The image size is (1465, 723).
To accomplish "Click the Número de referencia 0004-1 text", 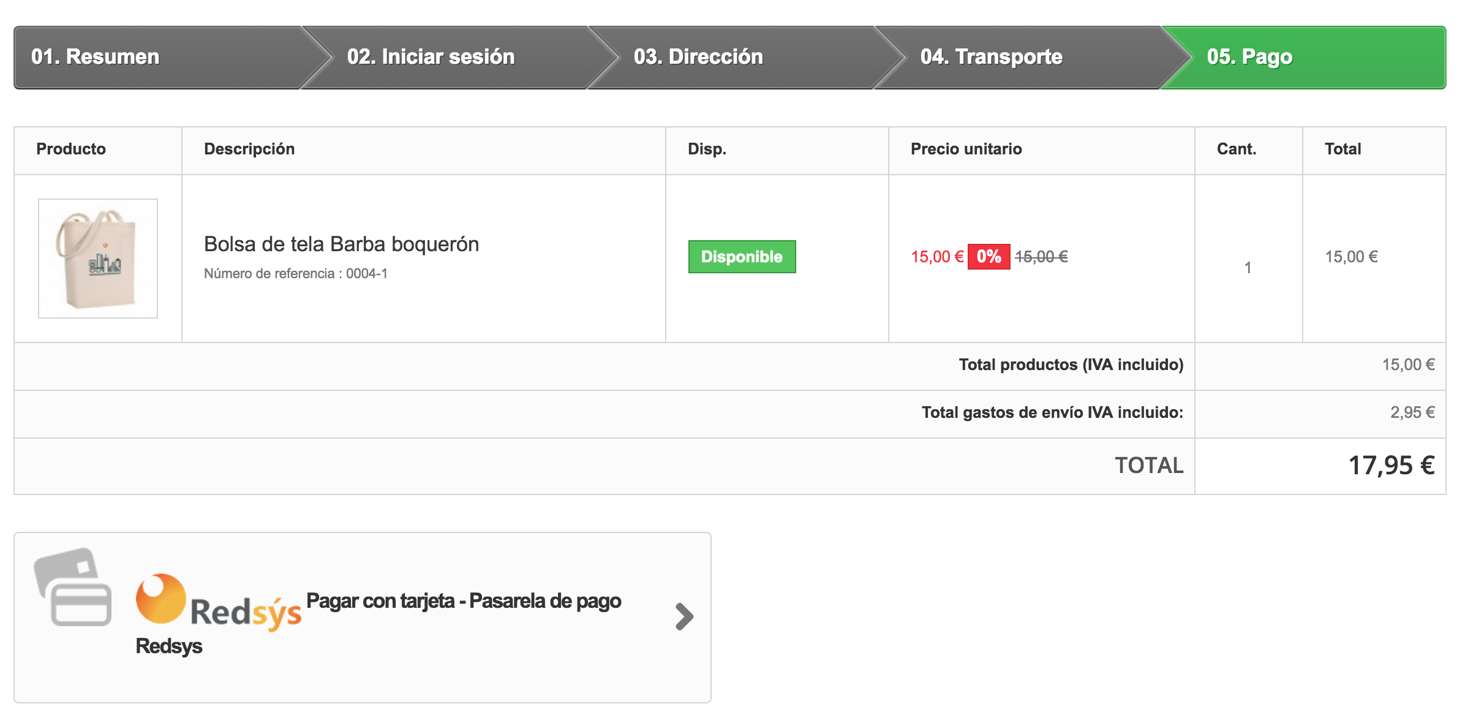I will point(296,274).
